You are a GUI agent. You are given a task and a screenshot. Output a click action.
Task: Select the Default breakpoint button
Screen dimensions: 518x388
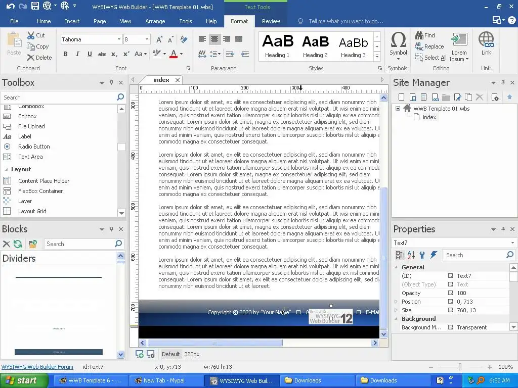(170, 354)
